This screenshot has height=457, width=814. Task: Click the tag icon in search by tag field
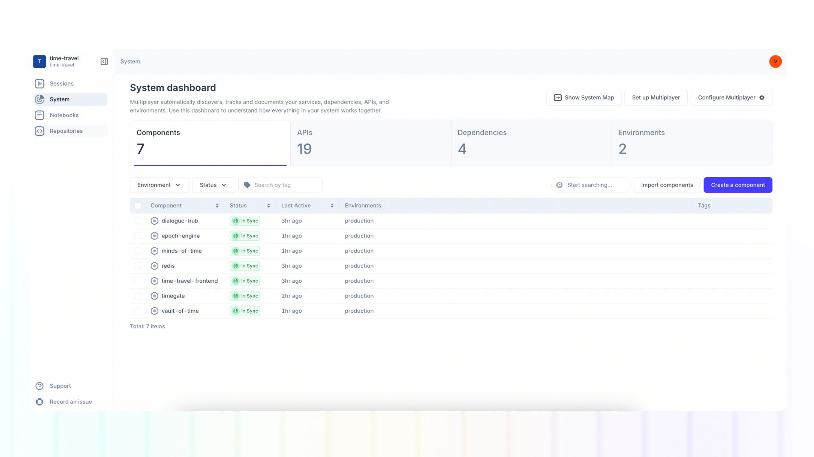[247, 185]
